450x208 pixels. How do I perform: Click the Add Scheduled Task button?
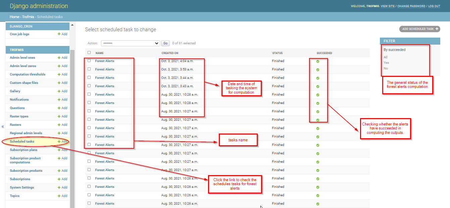[419, 29]
